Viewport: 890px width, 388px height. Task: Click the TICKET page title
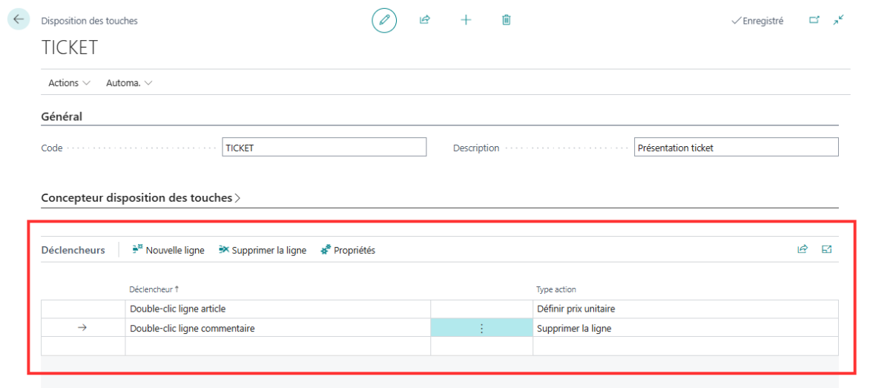coord(70,47)
